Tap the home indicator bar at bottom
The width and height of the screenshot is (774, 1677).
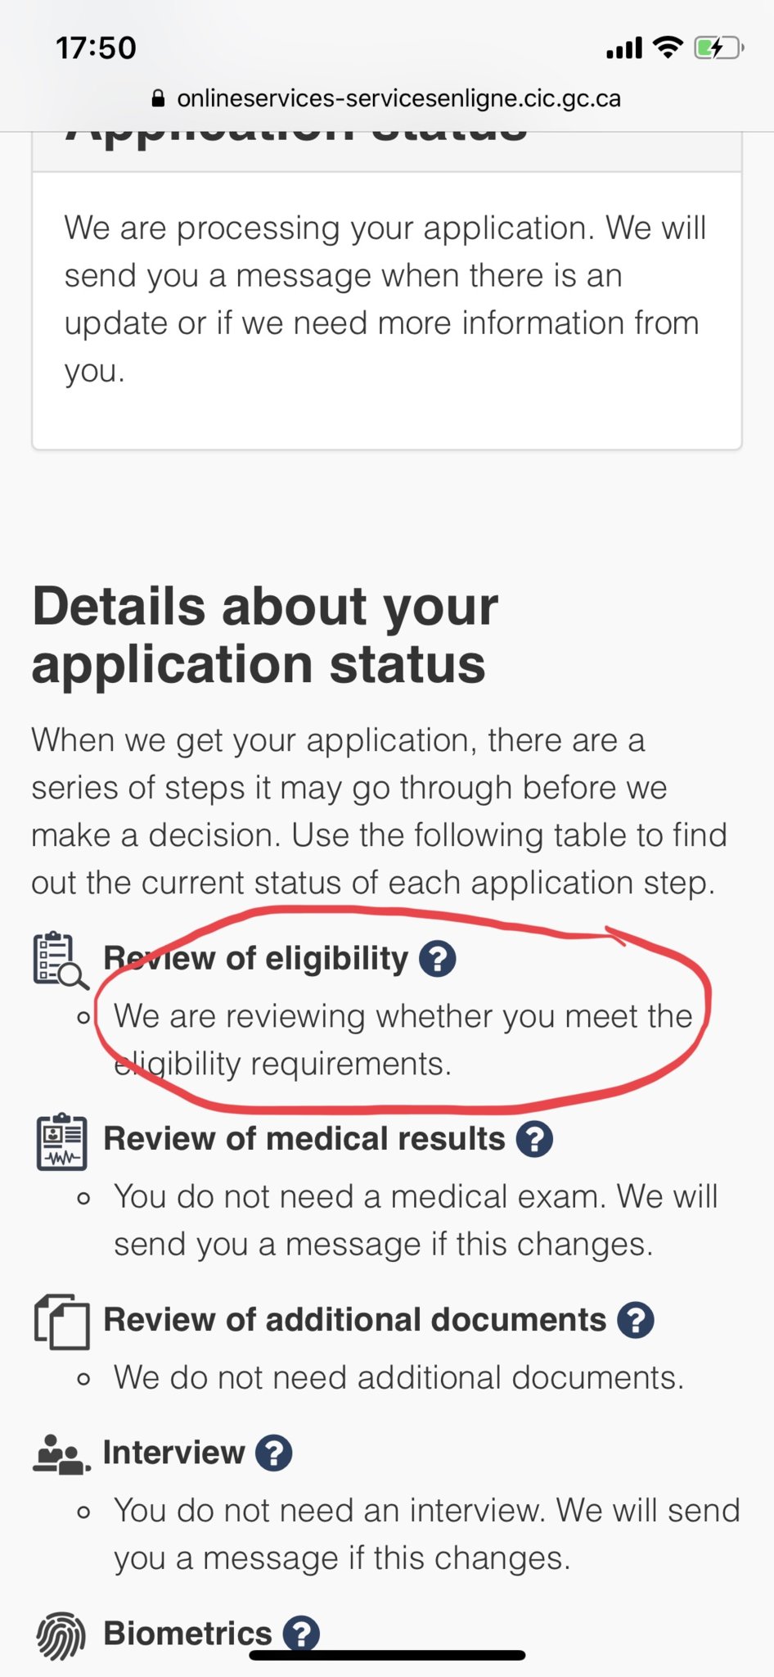(x=387, y=1655)
